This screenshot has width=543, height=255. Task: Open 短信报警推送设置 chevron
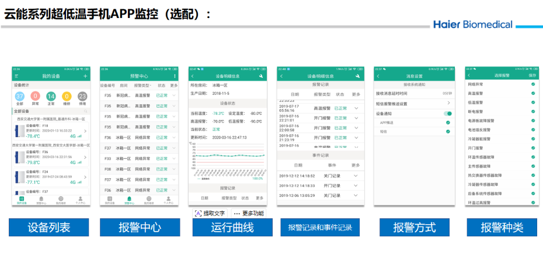pyautogui.click(x=448, y=104)
